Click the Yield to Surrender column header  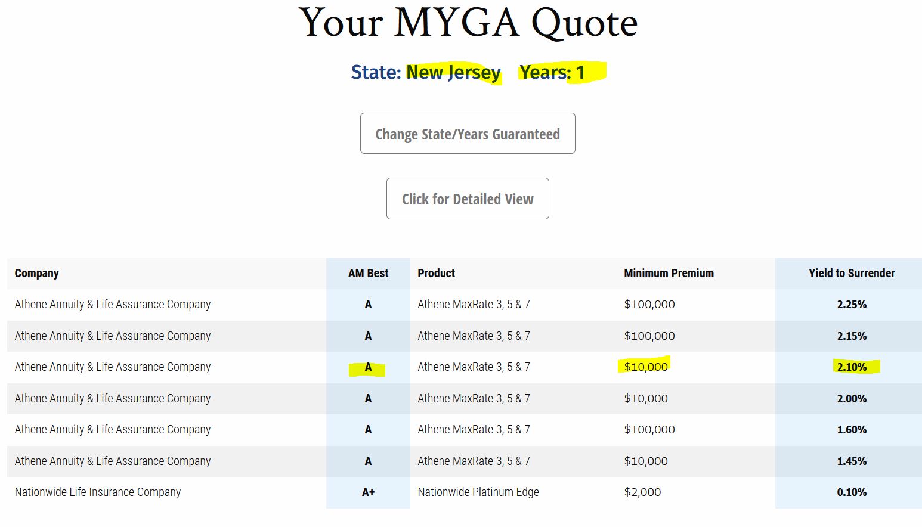852,273
